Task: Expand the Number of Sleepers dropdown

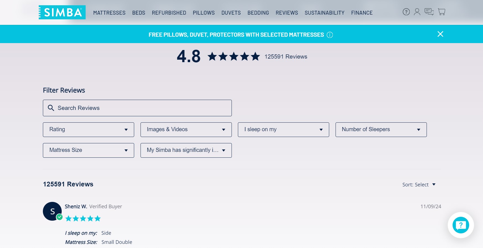Action: [381, 130]
